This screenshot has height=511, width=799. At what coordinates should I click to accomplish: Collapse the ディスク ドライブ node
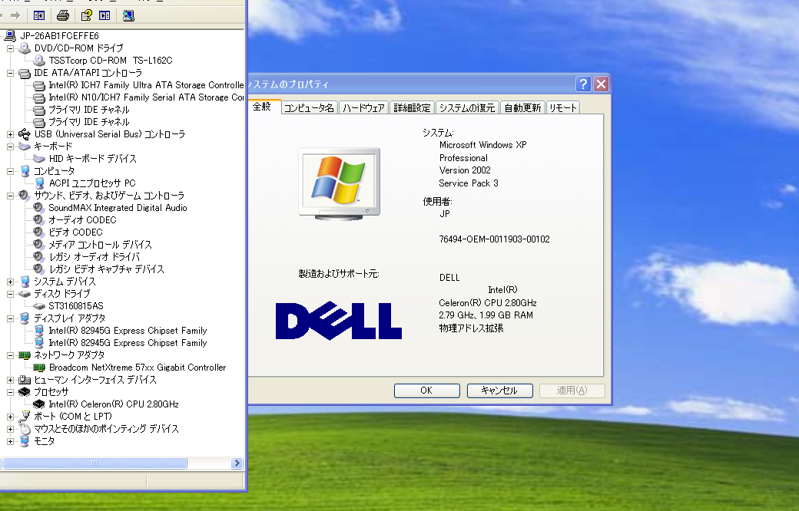[x=10, y=294]
